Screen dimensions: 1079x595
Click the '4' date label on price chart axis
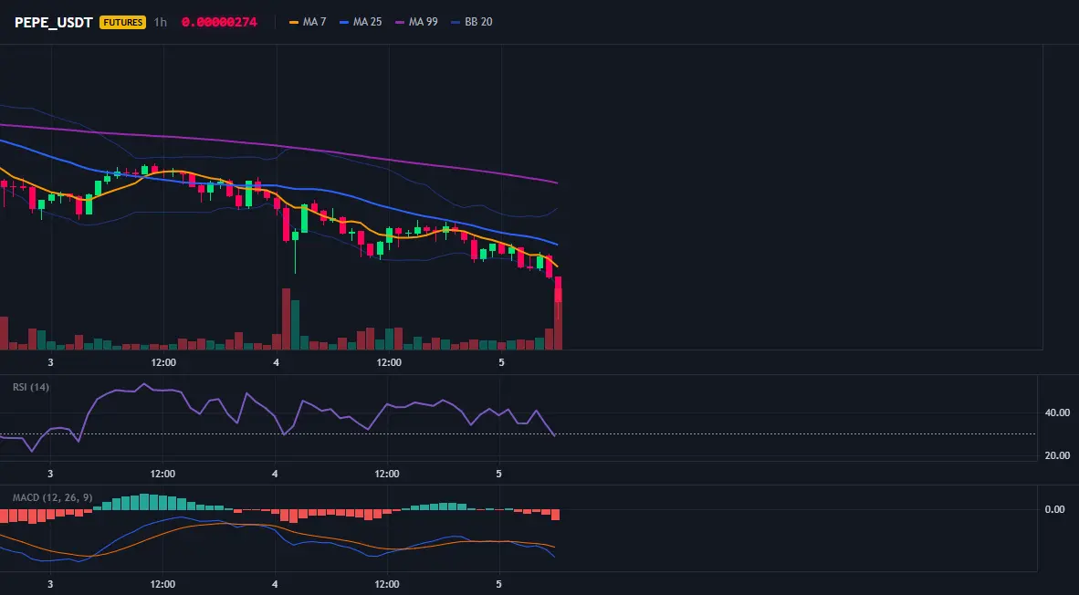276,362
